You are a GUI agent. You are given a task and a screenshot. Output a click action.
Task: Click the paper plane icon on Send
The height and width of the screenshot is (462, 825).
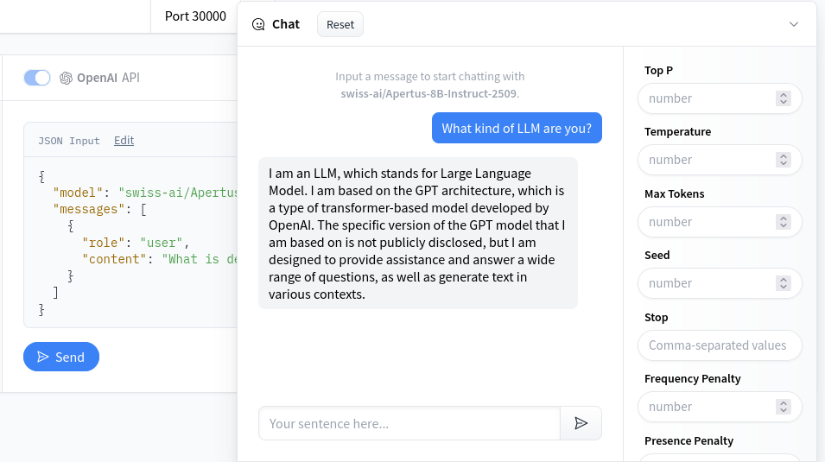pyautogui.click(x=43, y=357)
